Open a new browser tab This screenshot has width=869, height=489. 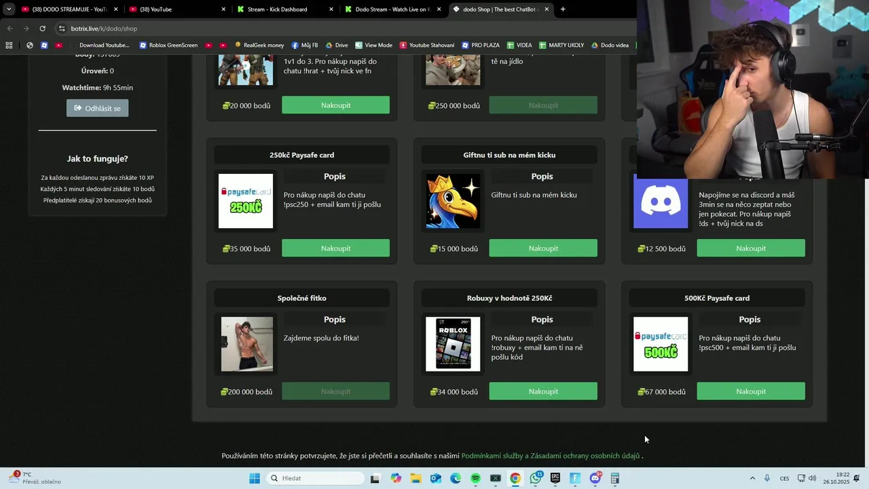click(x=563, y=10)
